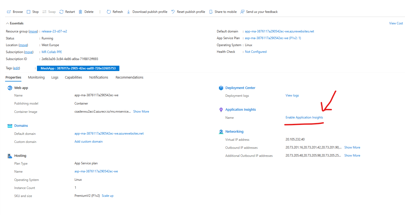Download the publish profile
Image resolution: width=405 pixels, height=215 pixels.
point(147,12)
